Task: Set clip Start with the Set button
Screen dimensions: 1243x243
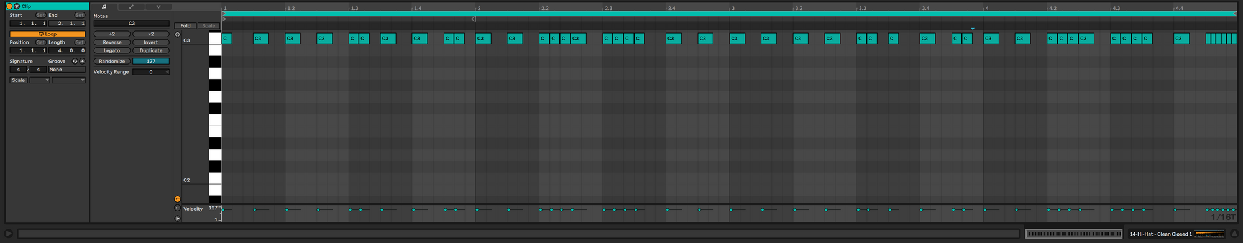Action: click(x=40, y=15)
